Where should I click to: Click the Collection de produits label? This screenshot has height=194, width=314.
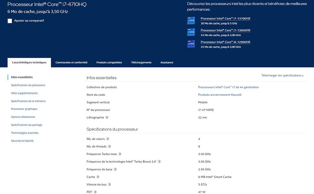(101, 87)
